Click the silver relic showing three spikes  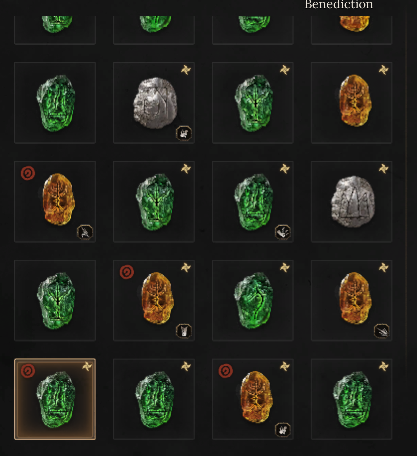pyautogui.click(x=352, y=201)
